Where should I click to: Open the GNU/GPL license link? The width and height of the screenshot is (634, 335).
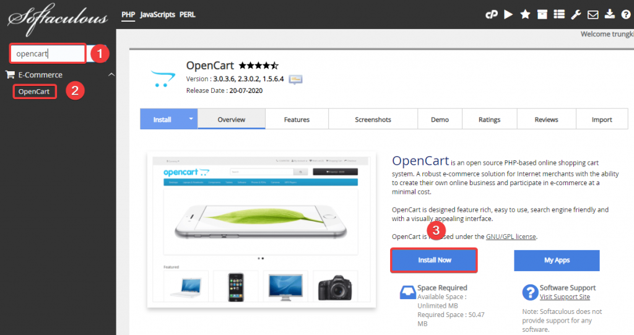511,237
